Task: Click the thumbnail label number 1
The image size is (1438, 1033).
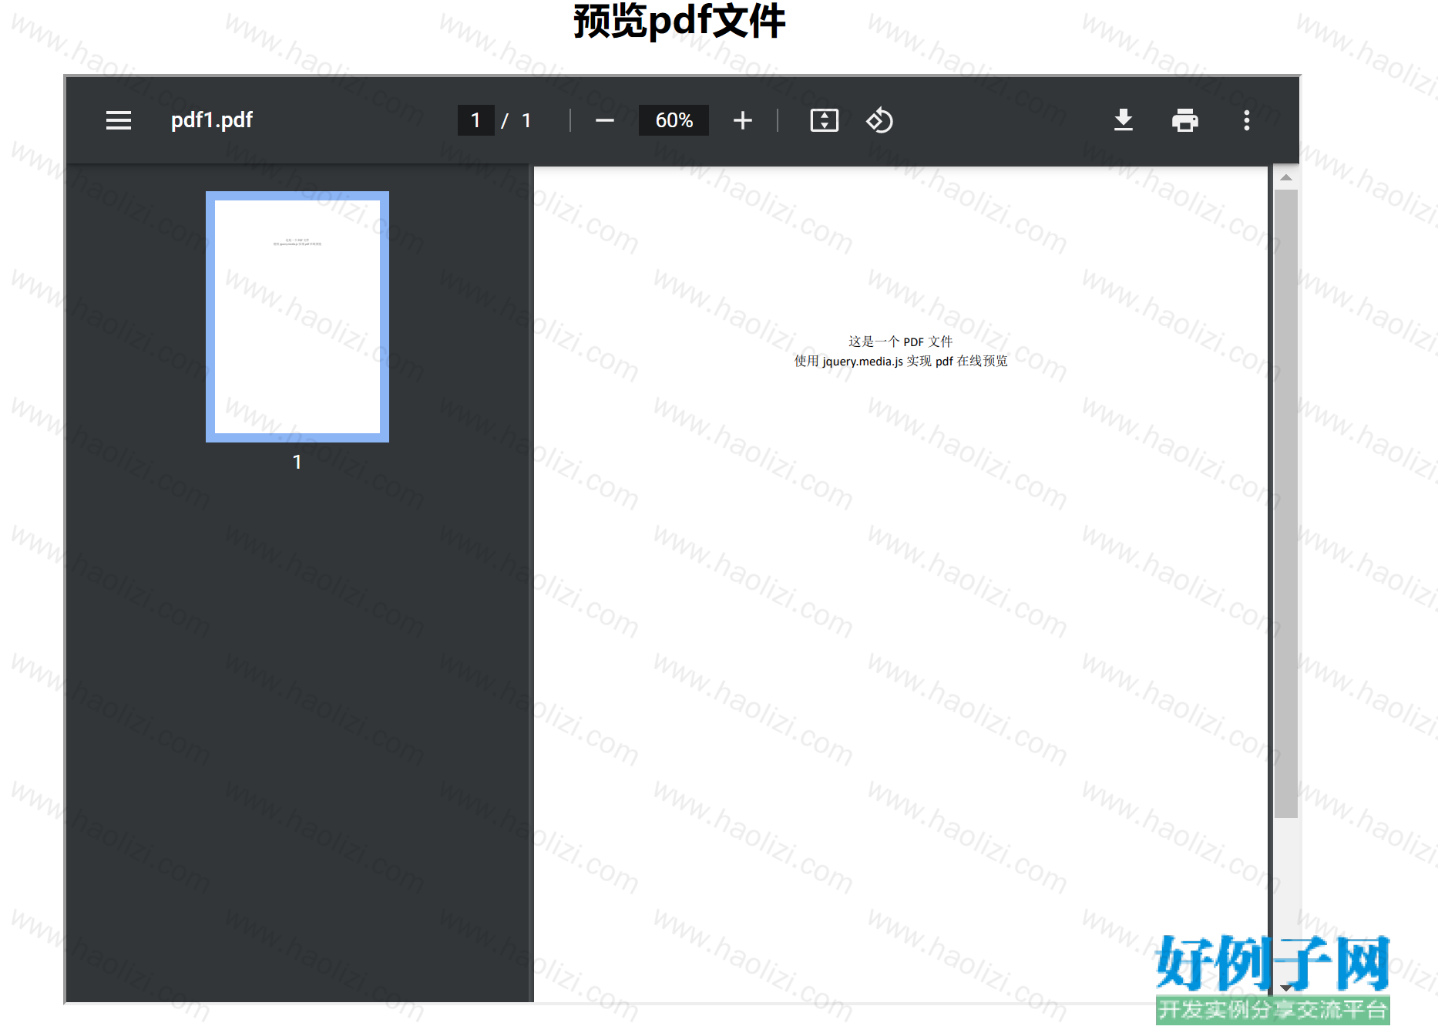Action: [x=297, y=462]
